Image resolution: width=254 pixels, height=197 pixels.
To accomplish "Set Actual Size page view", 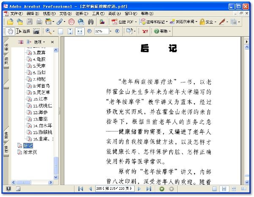I will point(61,31).
